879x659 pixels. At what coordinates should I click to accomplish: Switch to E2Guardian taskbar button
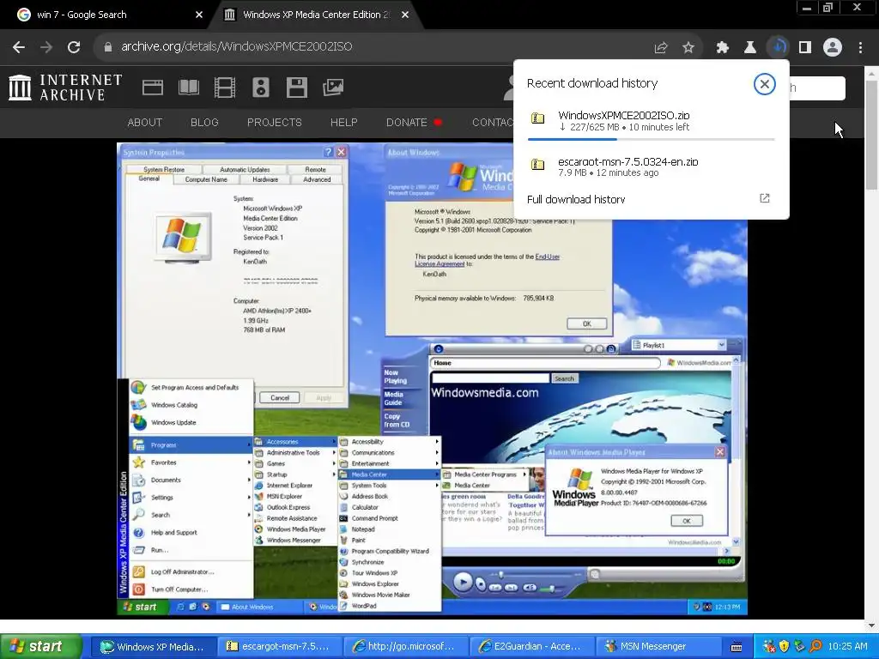[530, 647]
